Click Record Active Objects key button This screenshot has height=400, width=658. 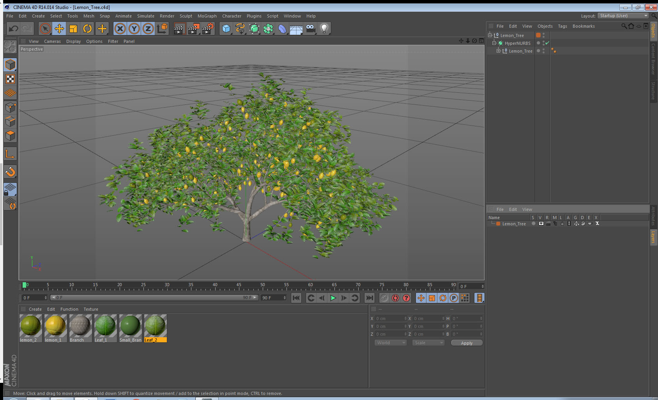click(384, 298)
